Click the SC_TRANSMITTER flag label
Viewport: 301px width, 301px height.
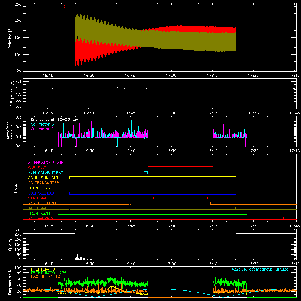click(x=44, y=183)
